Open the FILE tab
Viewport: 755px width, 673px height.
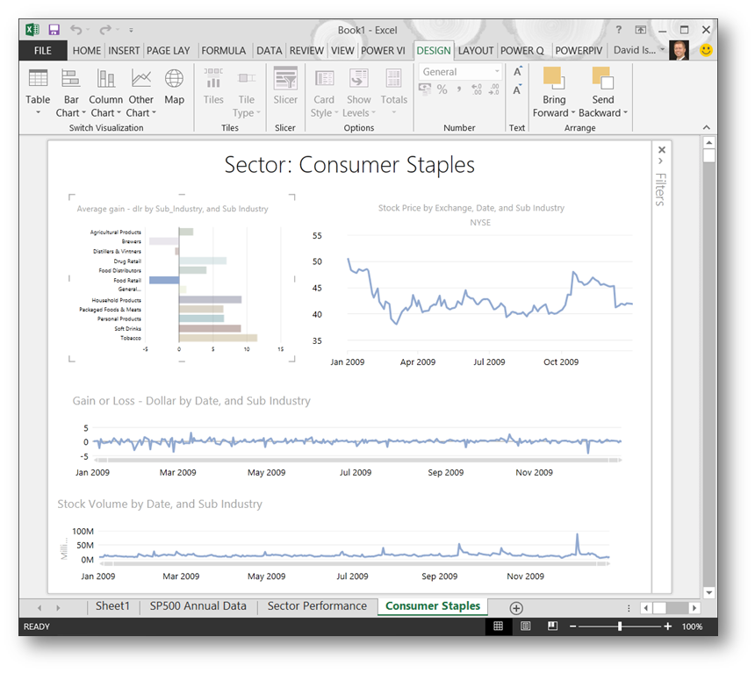click(x=43, y=51)
